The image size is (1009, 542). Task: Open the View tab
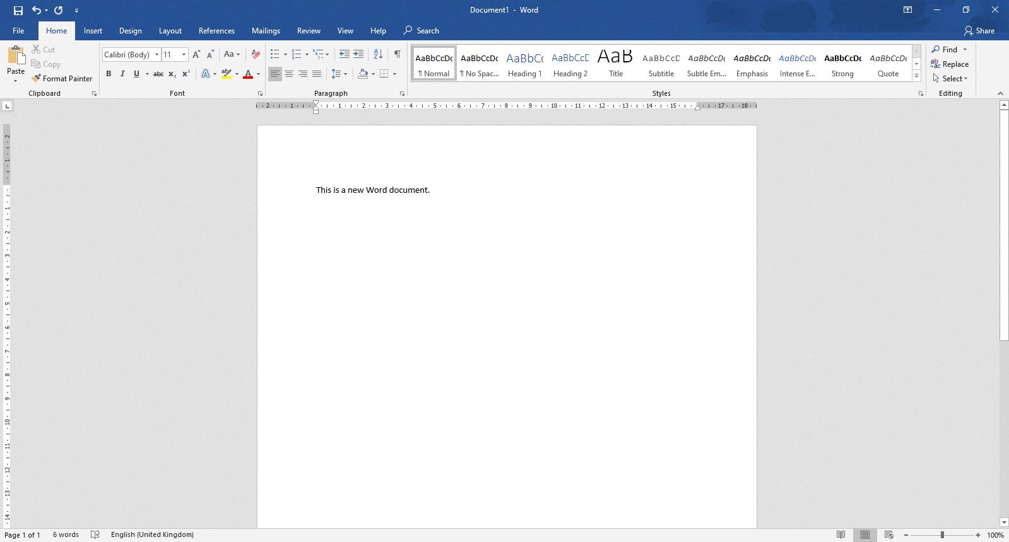[345, 30]
